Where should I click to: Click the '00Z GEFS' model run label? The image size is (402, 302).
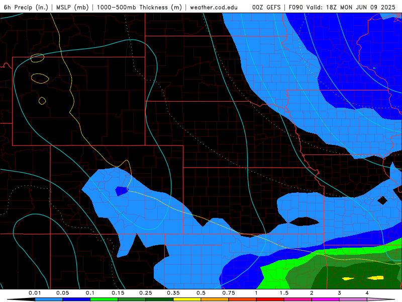(x=266, y=7)
